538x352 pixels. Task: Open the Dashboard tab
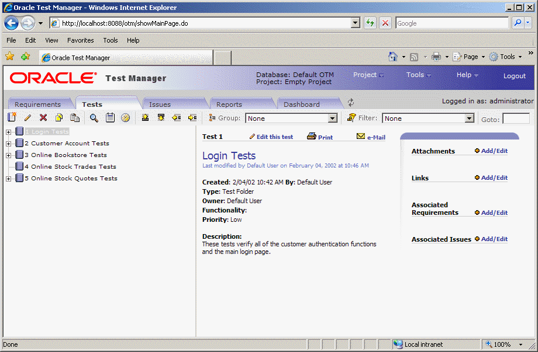point(302,104)
